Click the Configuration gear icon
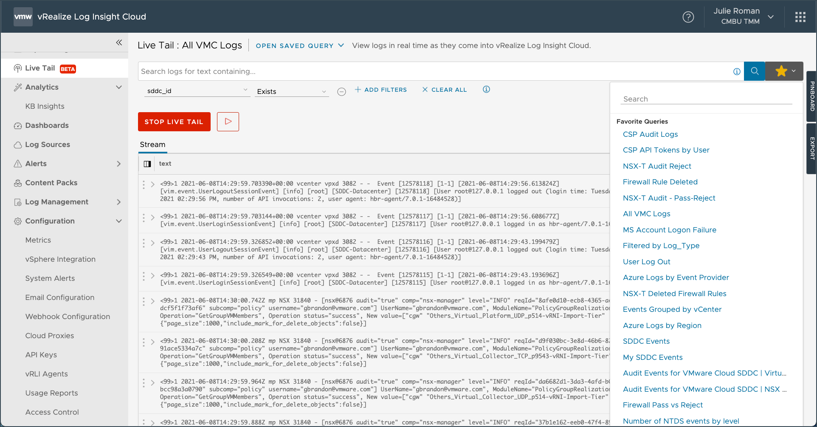 click(x=18, y=221)
